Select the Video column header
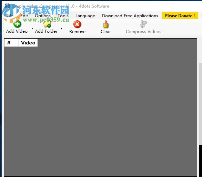202x177 pixels. (x=28, y=43)
